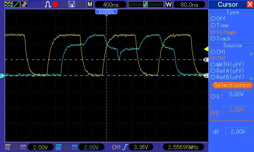Click the CH1 DC coupling icon

(7, 147)
